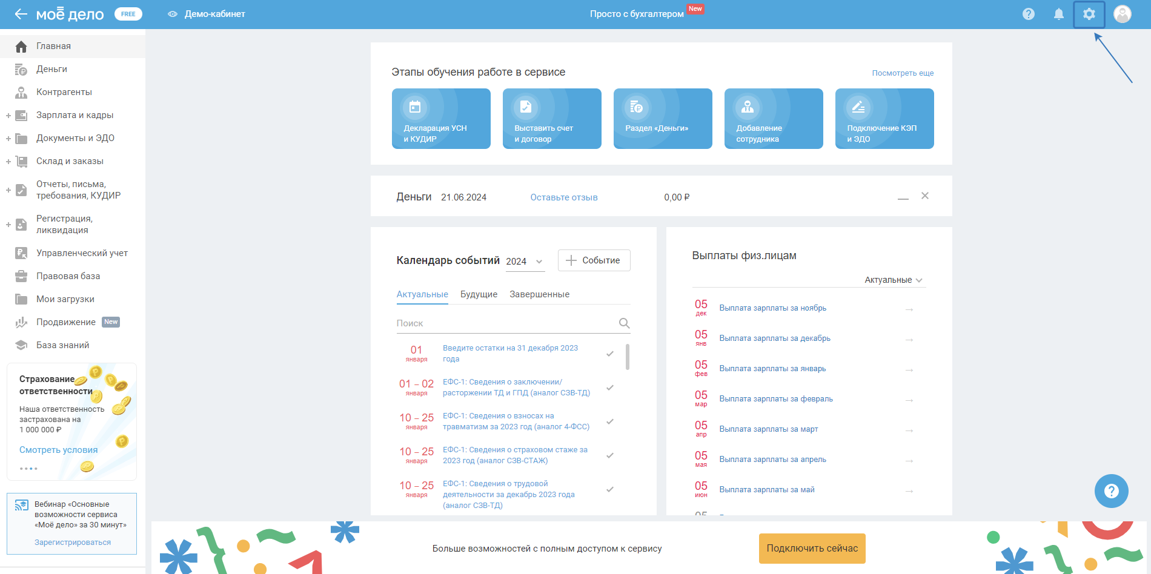Click the calendar events scrollbar
Image resolution: width=1151 pixels, height=574 pixels.
click(628, 357)
